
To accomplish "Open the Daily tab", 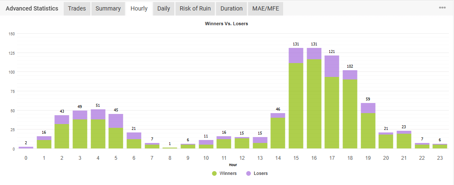I will pyautogui.click(x=164, y=9).
